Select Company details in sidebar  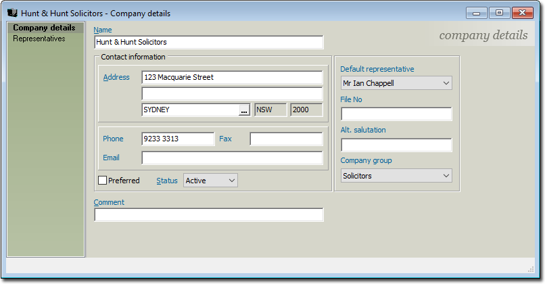coord(45,28)
